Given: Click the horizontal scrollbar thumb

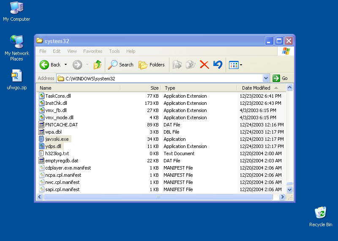Looking at the screenshot, I should point(158,197).
